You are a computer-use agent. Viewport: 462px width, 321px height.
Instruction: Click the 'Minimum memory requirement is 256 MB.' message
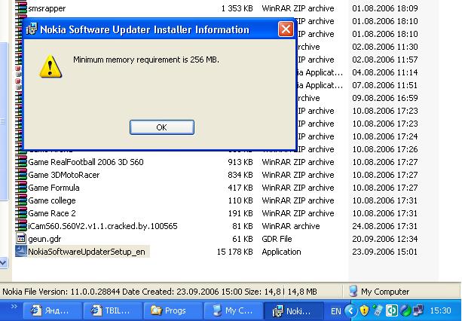click(x=146, y=60)
